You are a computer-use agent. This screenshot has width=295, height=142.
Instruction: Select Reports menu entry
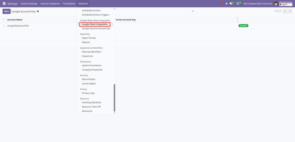pos(86,42)
